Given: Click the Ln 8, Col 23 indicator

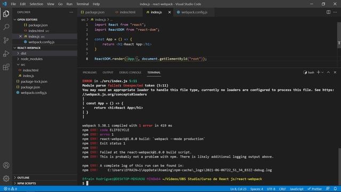Looking at the screenshot, I should [238, 189].
